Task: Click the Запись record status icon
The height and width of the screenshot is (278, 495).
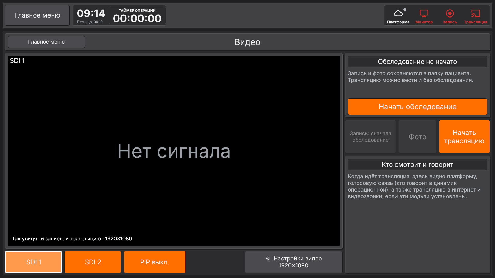Action: (x=450, y=16)
